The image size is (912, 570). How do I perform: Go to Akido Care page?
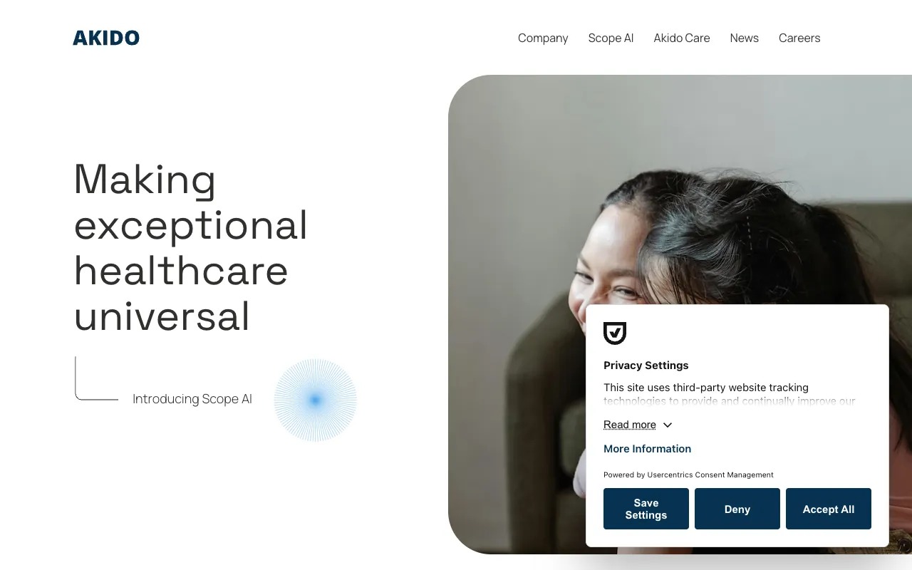pyautogui.click(x=682, y=38)
